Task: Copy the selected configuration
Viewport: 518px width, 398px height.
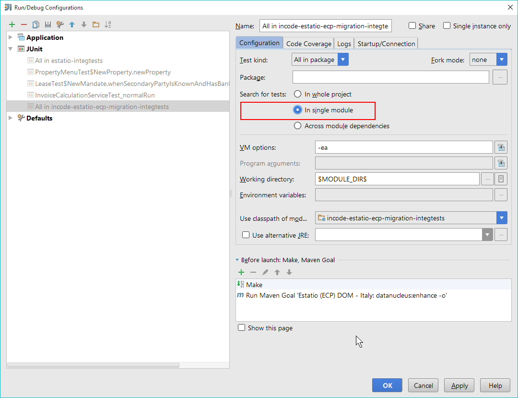Action: pos(36,24)
